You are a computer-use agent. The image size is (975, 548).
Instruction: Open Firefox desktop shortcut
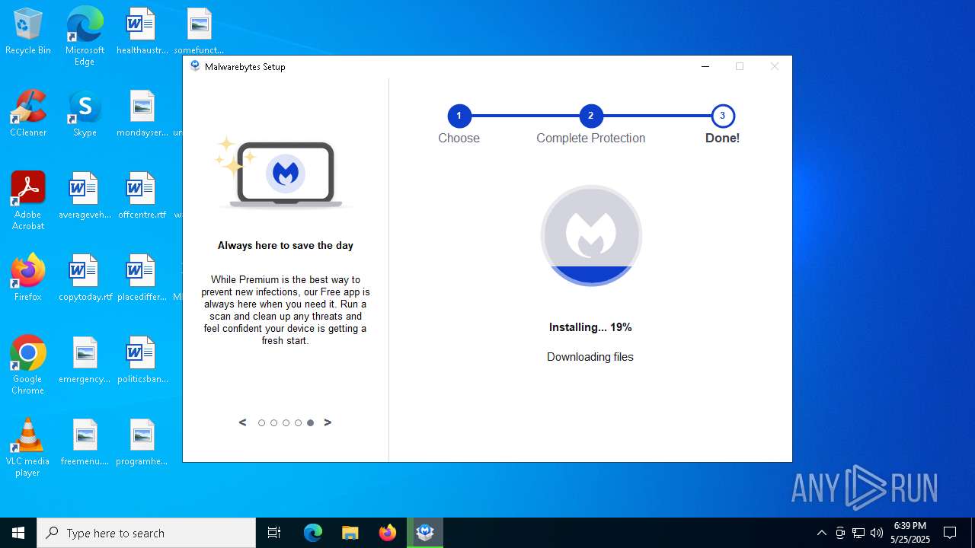click(x=28, y=279)
